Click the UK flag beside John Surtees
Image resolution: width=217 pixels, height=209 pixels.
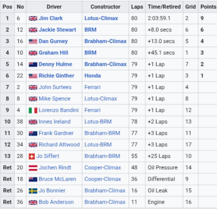point(33,87)
